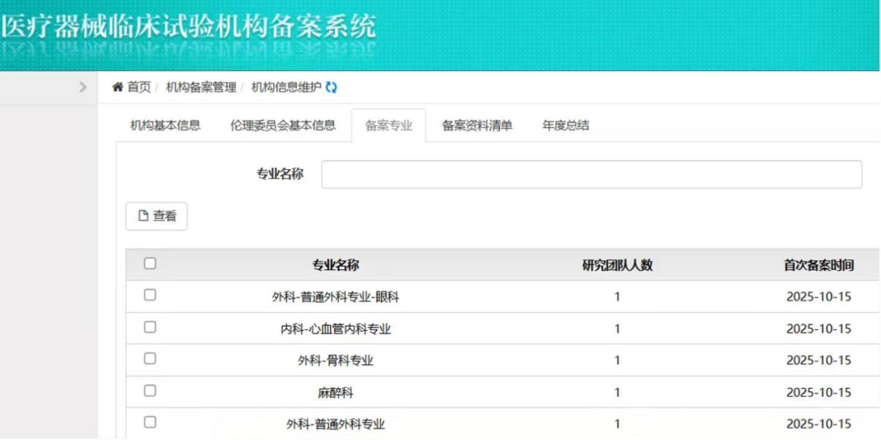
Task: Tick the checkbox for 内科-心血管内科专业
Action: [150, 327]
